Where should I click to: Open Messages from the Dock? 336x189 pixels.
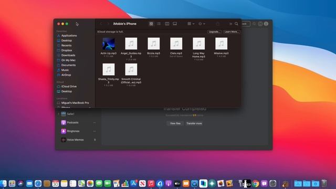[x=99, y=183]
